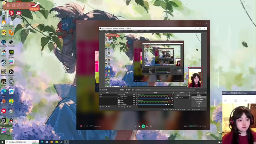
Task: Adjust the first mixer channel volume slider
Action: point(153,98)
